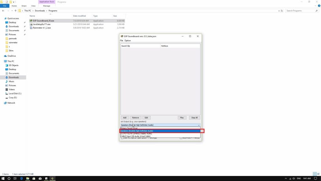Open the Windows Start menu
The image size is (321, 181).
coord(3,178)
